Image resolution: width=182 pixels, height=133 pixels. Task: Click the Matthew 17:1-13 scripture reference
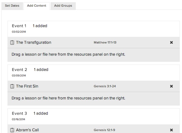point(105,43)
